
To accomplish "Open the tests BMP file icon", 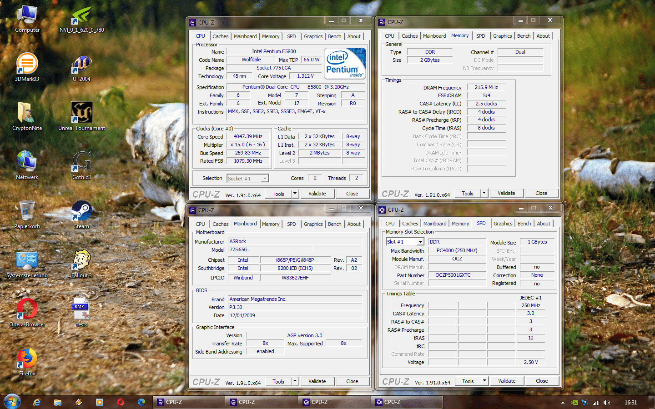I will (81, 313).
